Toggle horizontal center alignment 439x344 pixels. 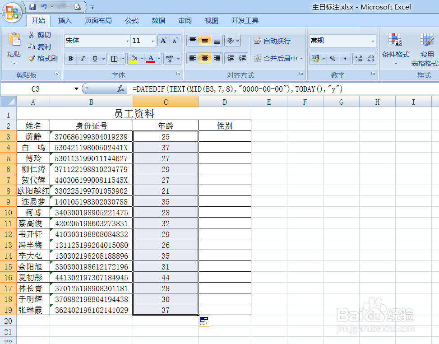click(205, 58)
